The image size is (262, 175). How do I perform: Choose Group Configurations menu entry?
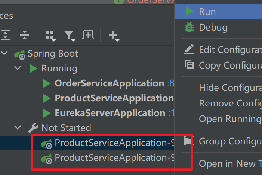tap(218, 141)
